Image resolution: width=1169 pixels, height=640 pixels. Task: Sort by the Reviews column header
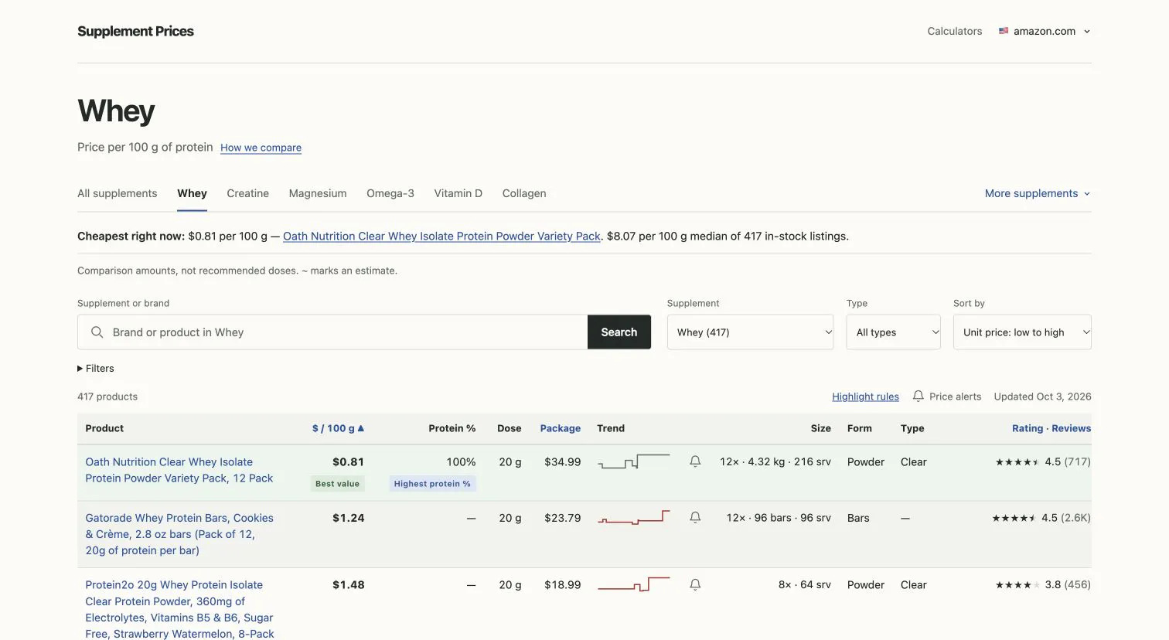click(x=1072, y=428)
